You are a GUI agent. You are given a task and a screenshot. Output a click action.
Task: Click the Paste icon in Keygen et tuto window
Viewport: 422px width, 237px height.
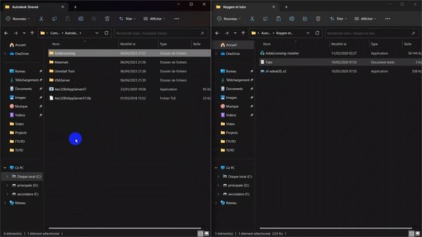278,18
